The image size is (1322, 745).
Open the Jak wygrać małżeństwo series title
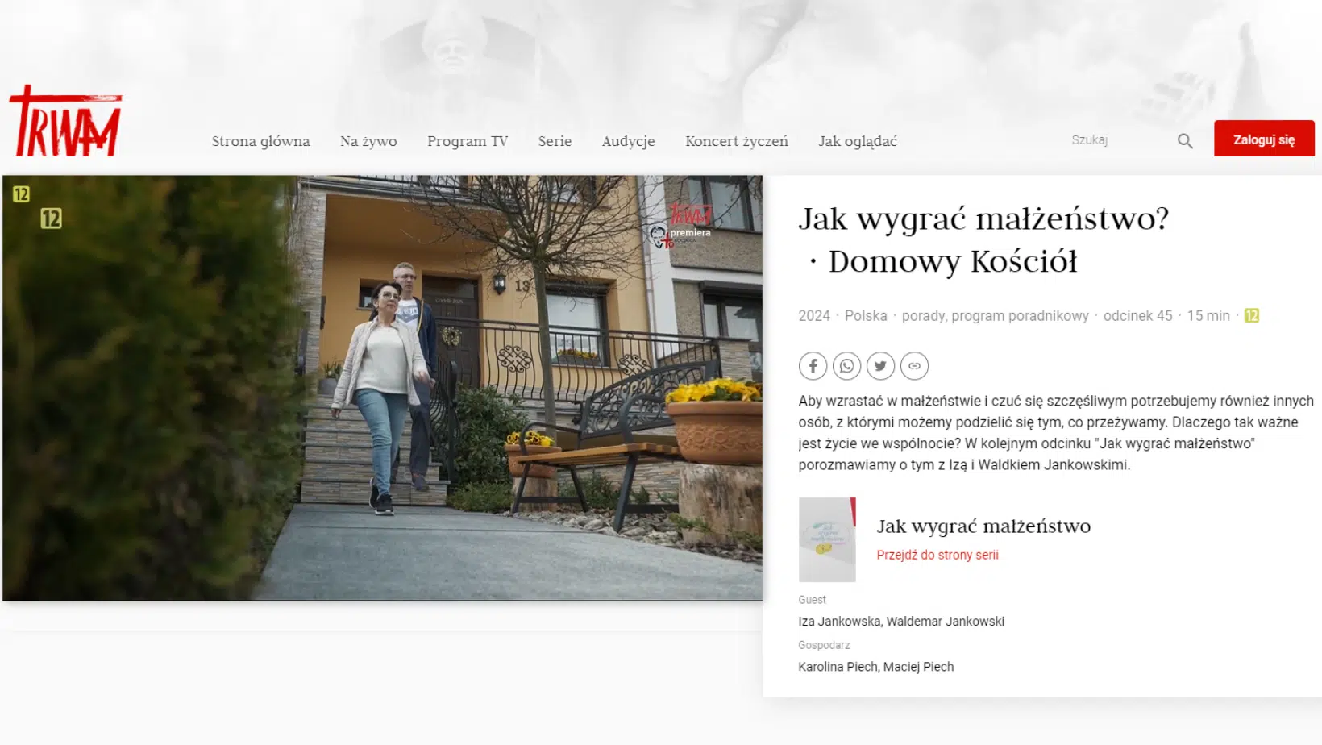[983, 526]
